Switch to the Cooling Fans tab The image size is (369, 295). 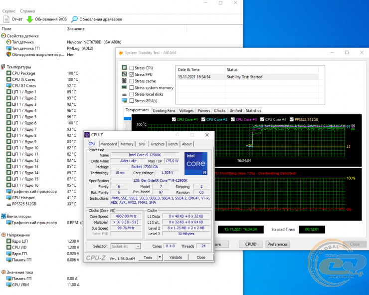164,110
